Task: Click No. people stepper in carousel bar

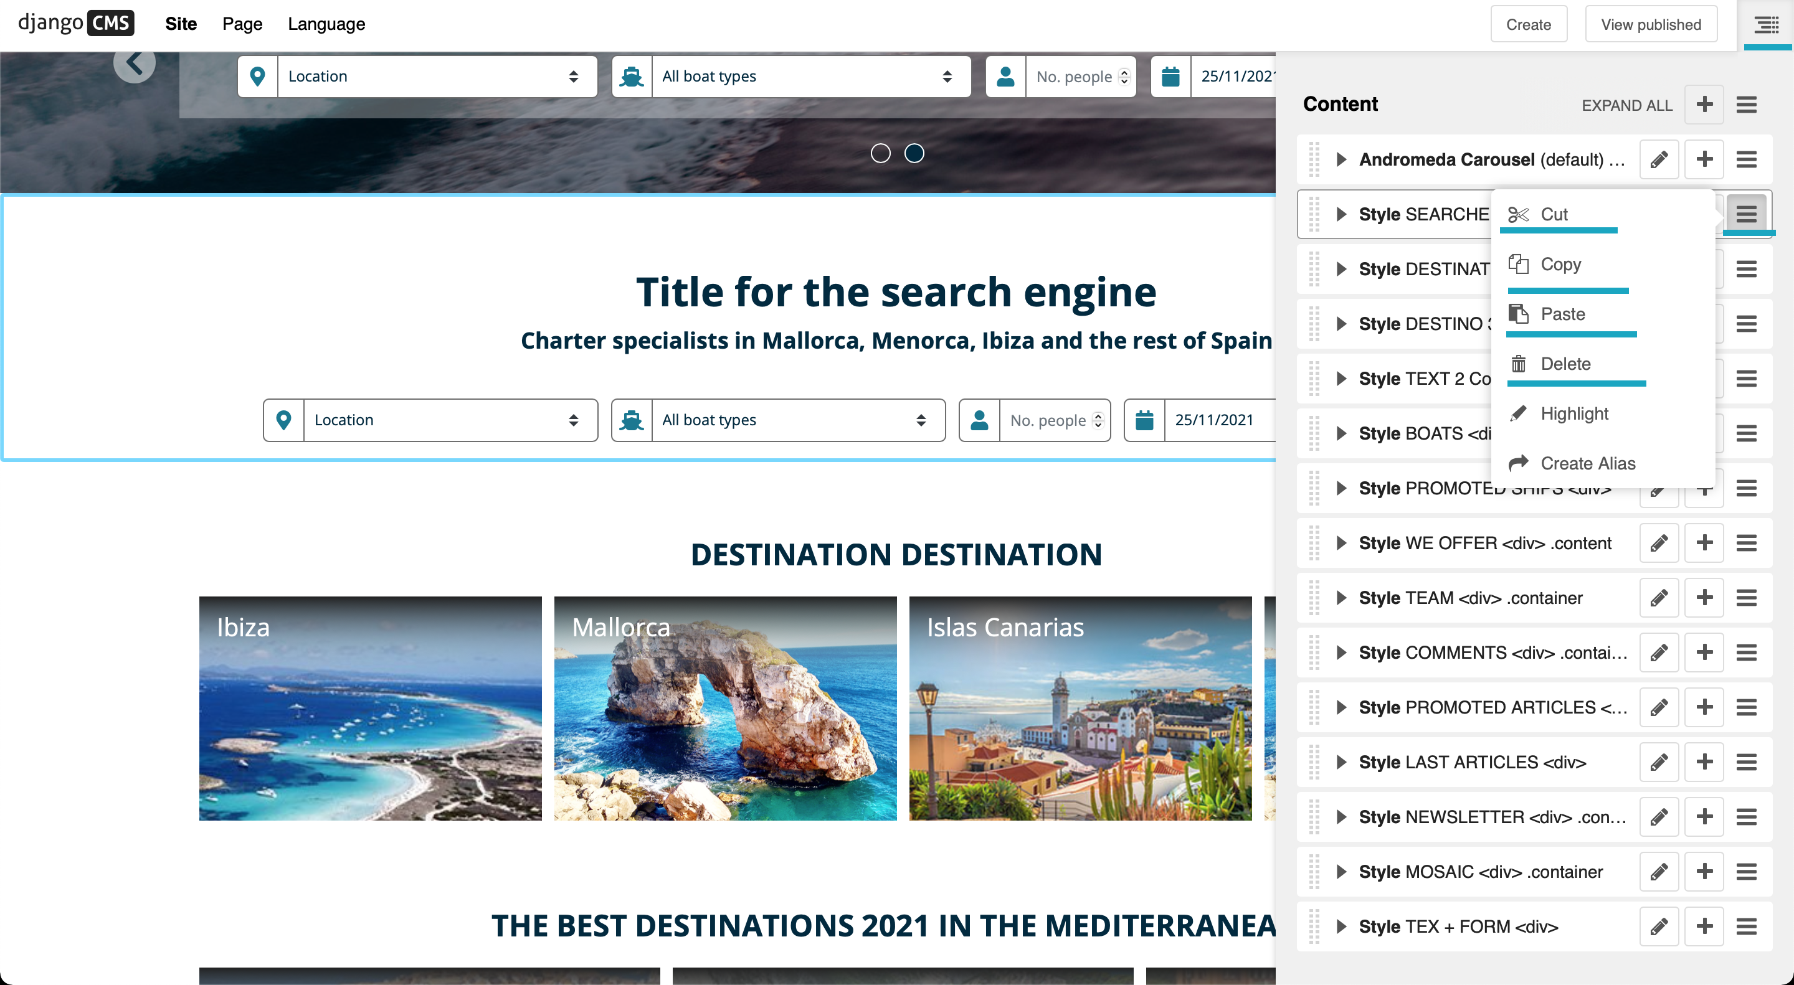Action: pos(1123,77)
